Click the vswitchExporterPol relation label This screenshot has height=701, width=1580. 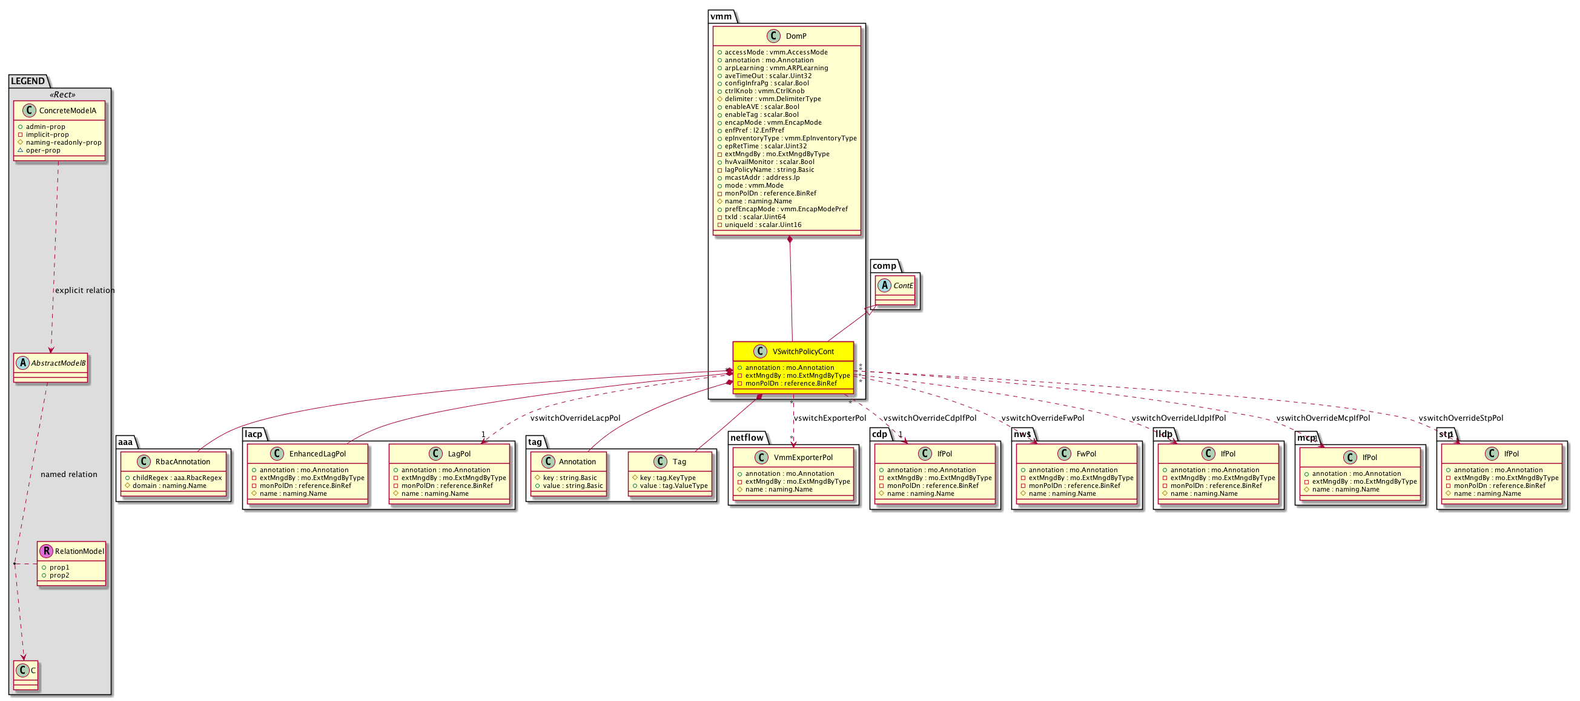click(x=829, y=418)
